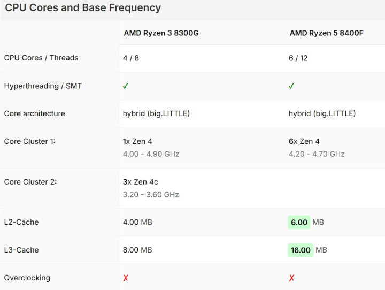Click the AMD Ryzen 3 8300G column header
The width and height of the screenshot is (385, 290).
[x=161, y=33]
